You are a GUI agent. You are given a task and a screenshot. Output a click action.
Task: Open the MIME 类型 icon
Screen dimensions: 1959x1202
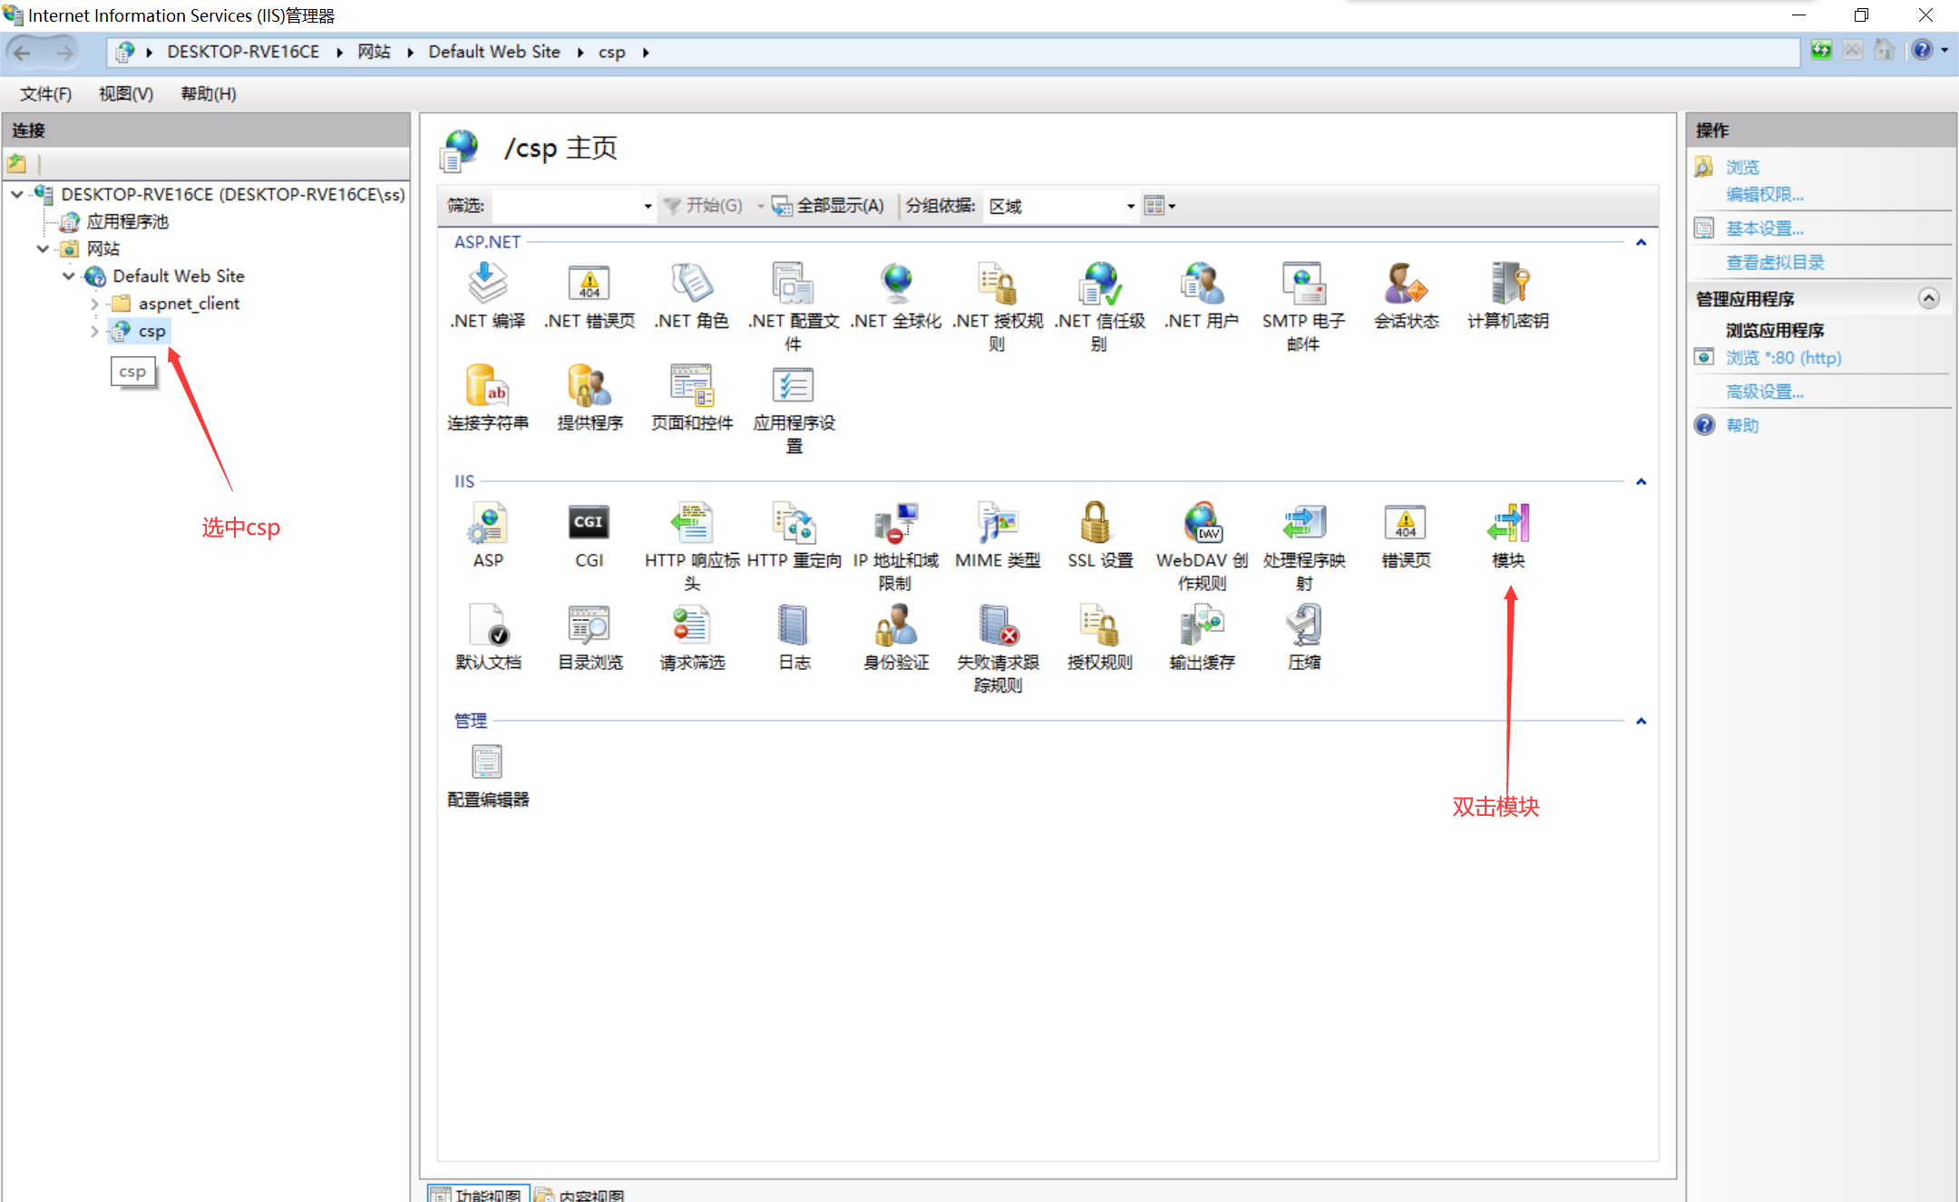point(997,524)
